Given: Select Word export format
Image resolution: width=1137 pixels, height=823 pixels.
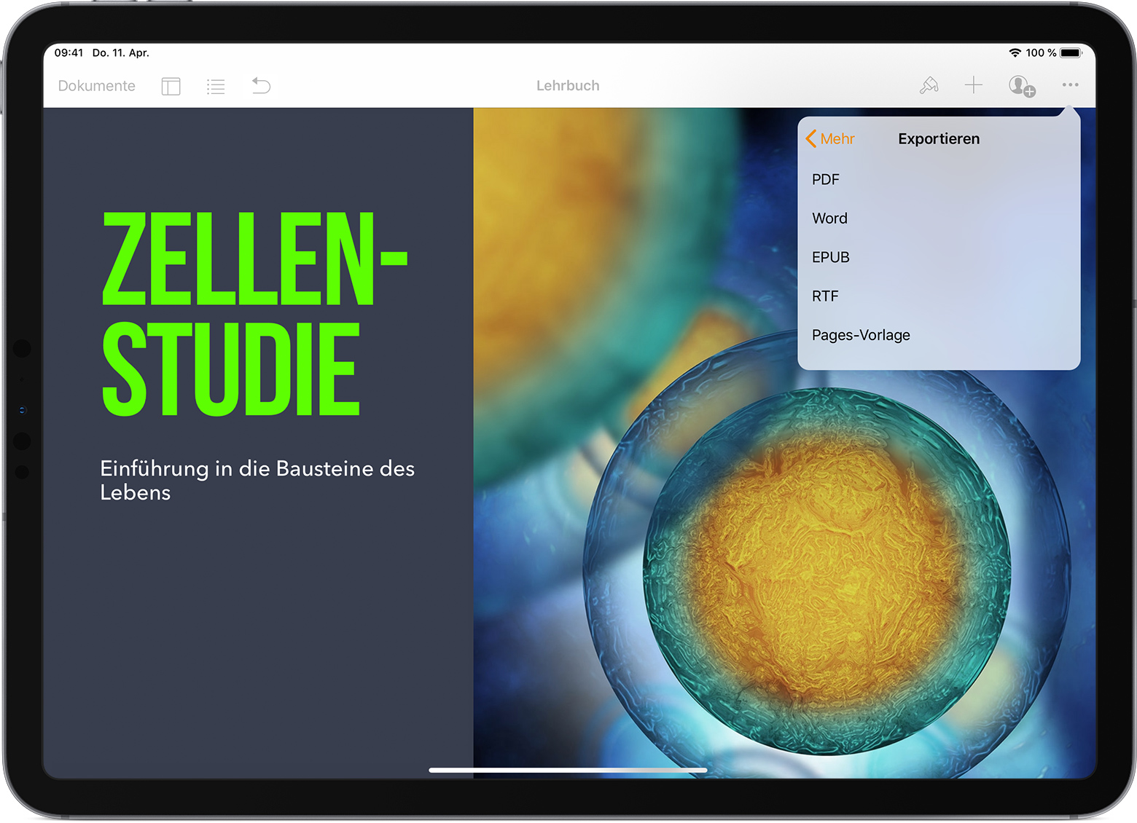Looking at the screenshot, I should [829, 218].
